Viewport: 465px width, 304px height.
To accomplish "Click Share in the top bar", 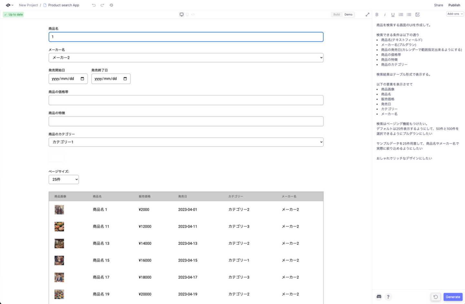I will click(x=438, y=5).
